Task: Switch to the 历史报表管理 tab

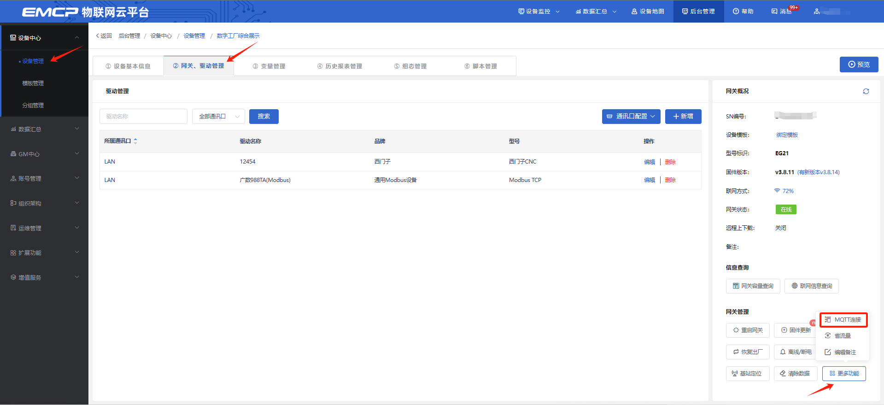Action: [340, 66]
